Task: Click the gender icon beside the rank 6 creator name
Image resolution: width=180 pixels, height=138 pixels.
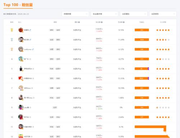Action: (x=33, y=78)
